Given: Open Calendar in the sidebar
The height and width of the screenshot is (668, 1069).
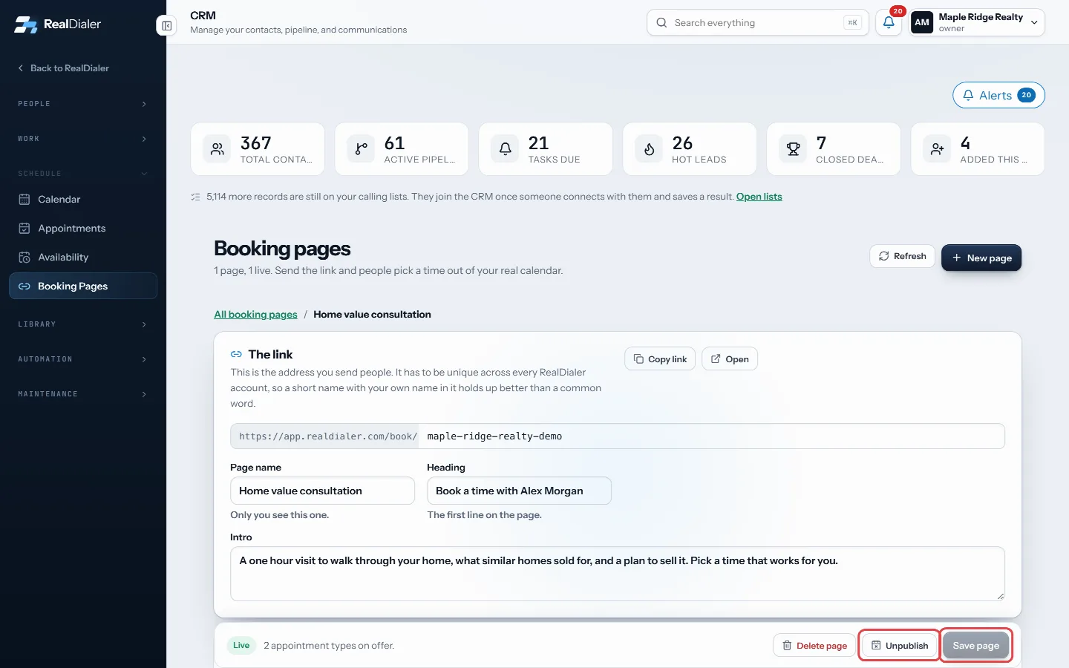Looking at the screenshot, I should [83, 199].
